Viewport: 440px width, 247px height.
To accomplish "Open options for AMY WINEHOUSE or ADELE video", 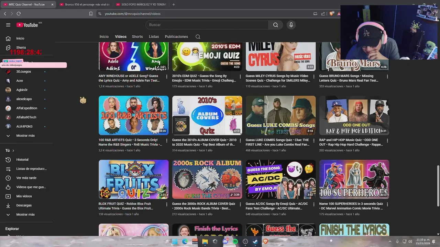I will [x=167, y=77].
